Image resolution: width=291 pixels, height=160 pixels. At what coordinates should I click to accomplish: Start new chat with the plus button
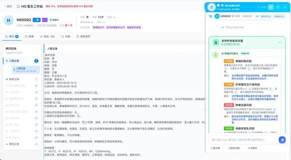tap(271, 7)
